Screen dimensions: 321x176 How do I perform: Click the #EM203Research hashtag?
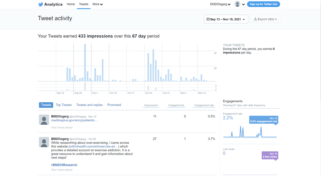[64, 165]
